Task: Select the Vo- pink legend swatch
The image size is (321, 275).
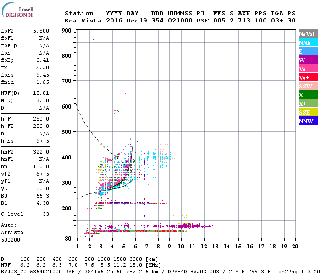Action: coord(308,69)
